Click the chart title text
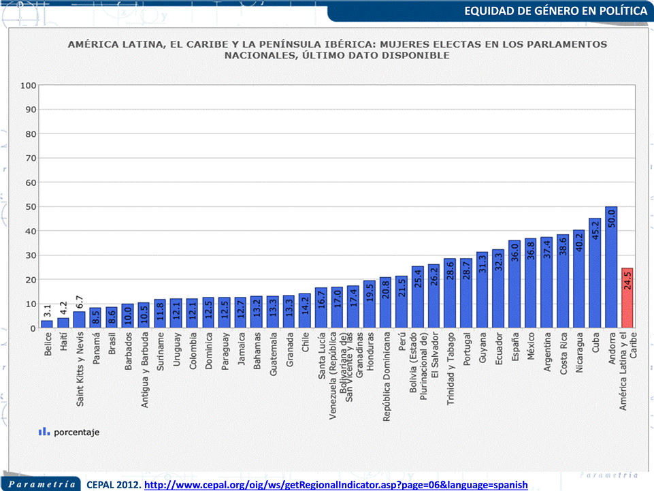The image size is (654, 491). pyautogui.click(x=337, y=50)
